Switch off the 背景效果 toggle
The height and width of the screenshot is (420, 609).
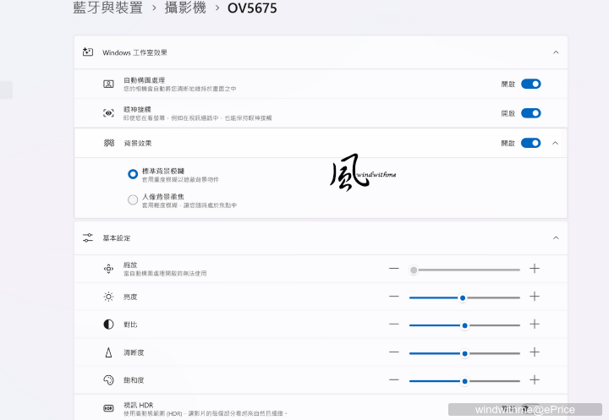(x=530, y=143)
